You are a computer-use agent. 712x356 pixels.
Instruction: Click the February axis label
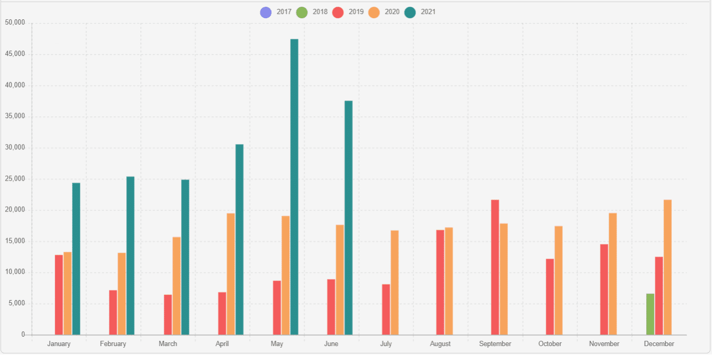click(113, 344)
